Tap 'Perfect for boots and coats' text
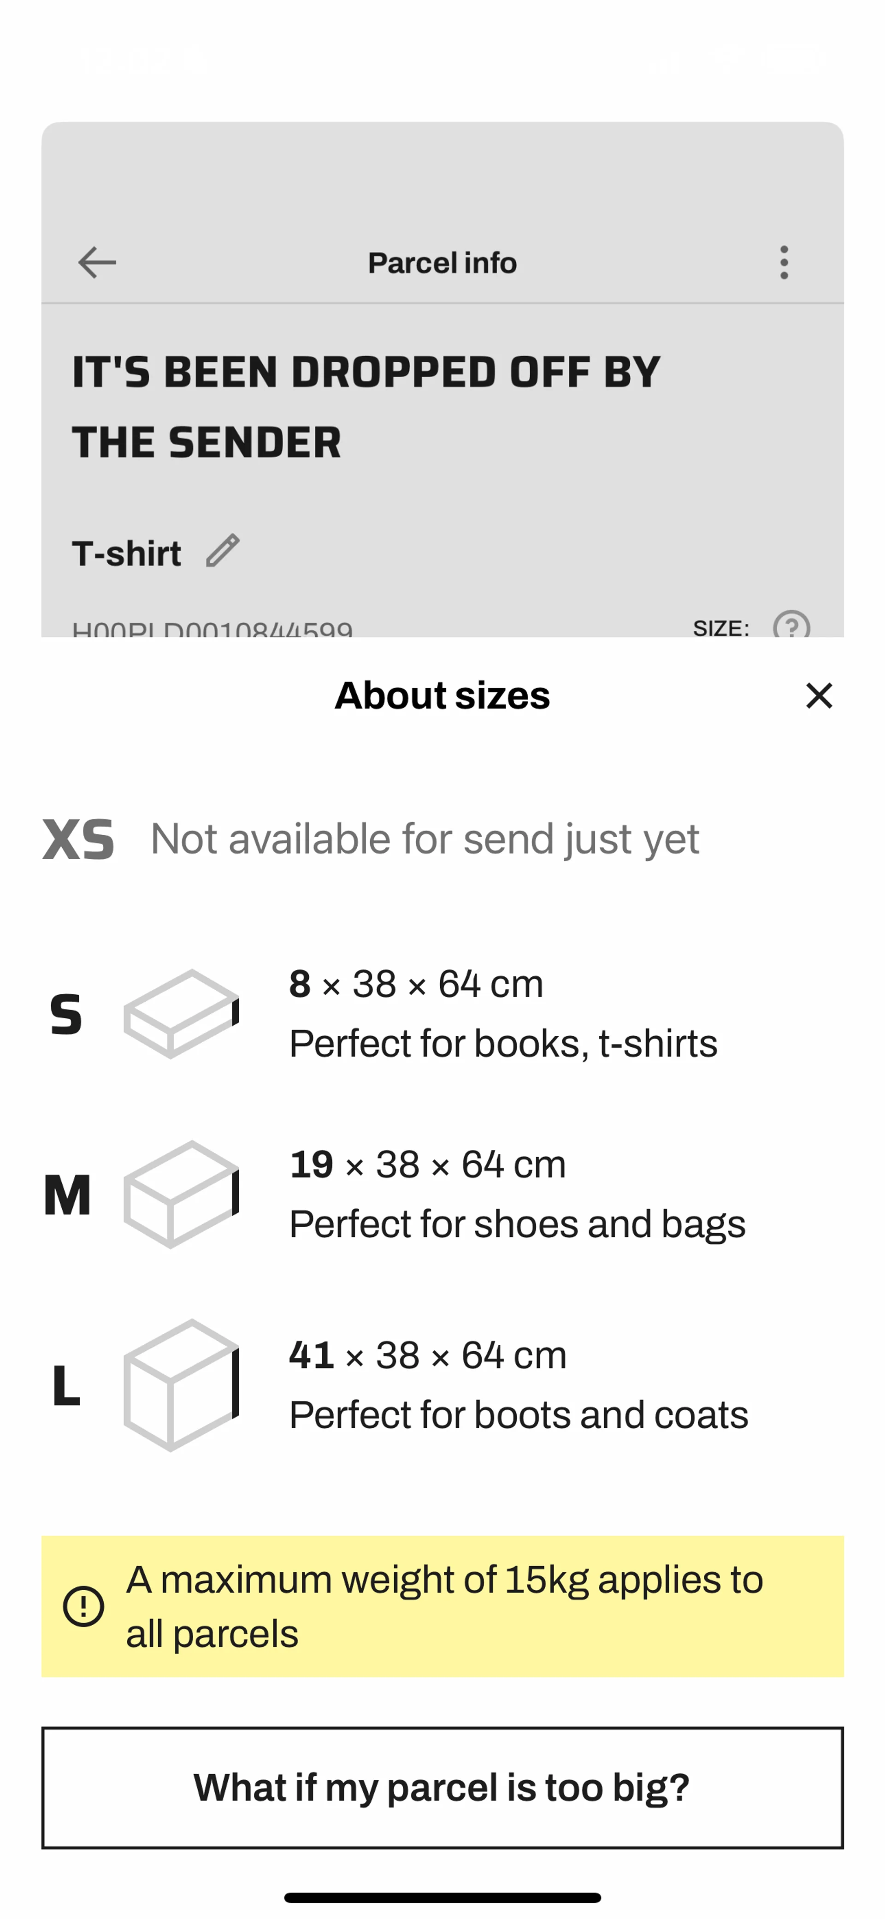 pos(519,1414)
